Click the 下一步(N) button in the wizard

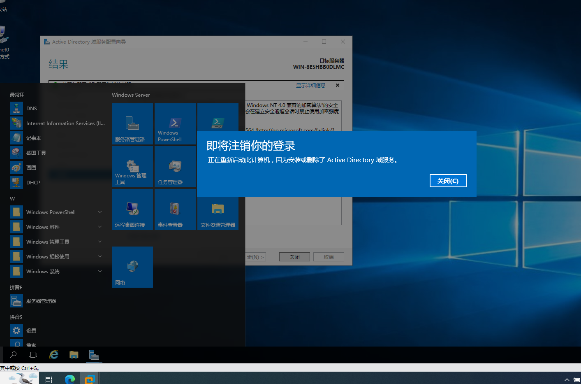255,257
